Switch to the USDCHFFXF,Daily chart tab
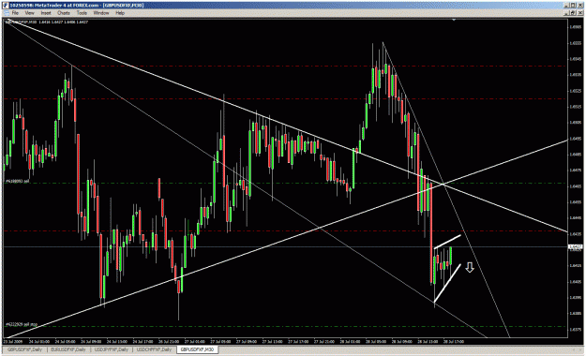Viewport: 586px width, 356px height. pyautogui.click(x=154, y=350)
